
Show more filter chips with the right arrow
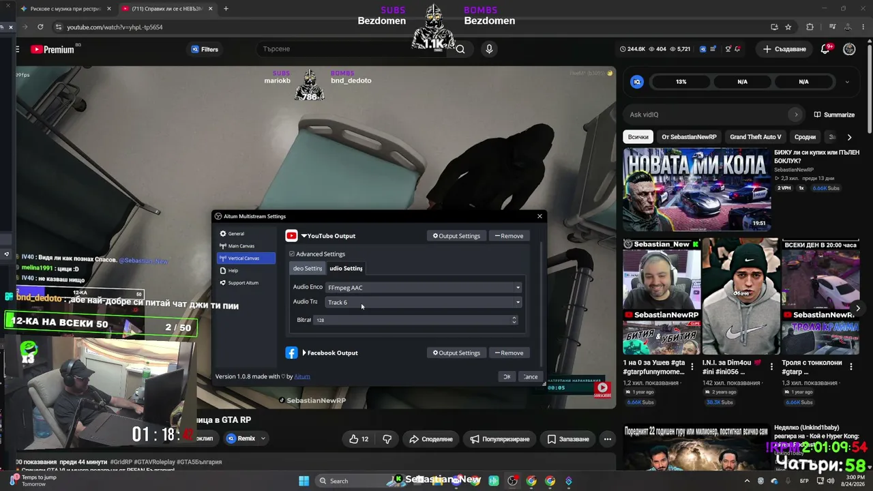pos(849,137)
